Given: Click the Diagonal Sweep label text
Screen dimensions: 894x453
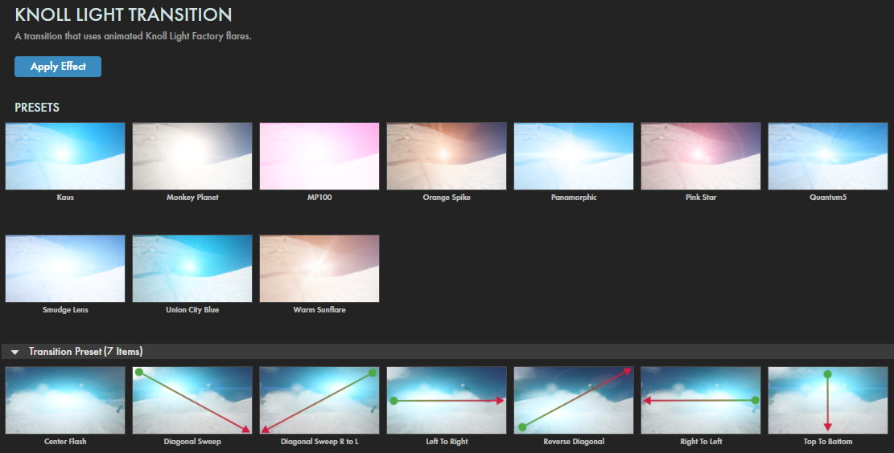Looking at the screenshot, I should click(192, 442).
